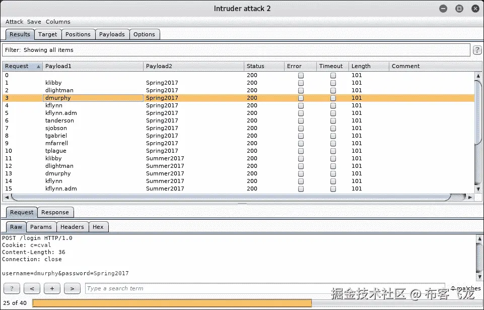Select the tplague request 10 row
This screenshot has height=310, width=484.
(x=238, y=151)
